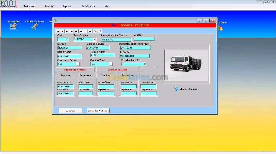
Task: Expand Type Camion dropdown
Action: tap(94, 39)
